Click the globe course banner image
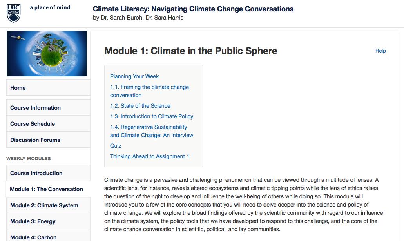The height and width of the screenshot is (241, 404). coord(47,53)
